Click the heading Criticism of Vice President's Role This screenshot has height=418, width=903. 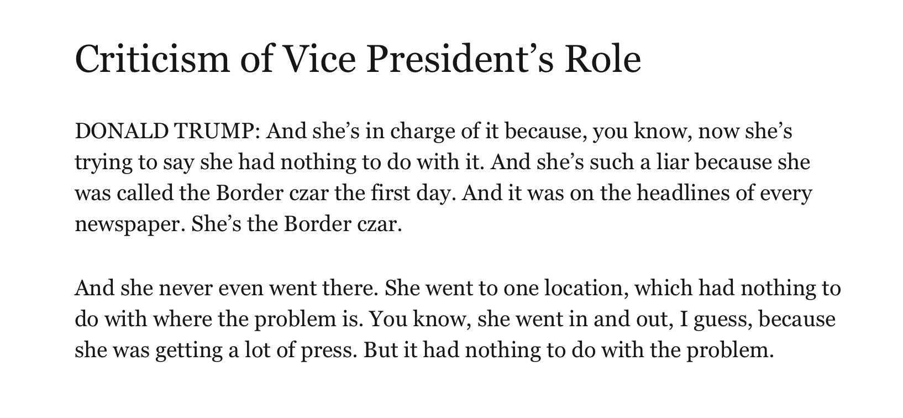[358, 58]
